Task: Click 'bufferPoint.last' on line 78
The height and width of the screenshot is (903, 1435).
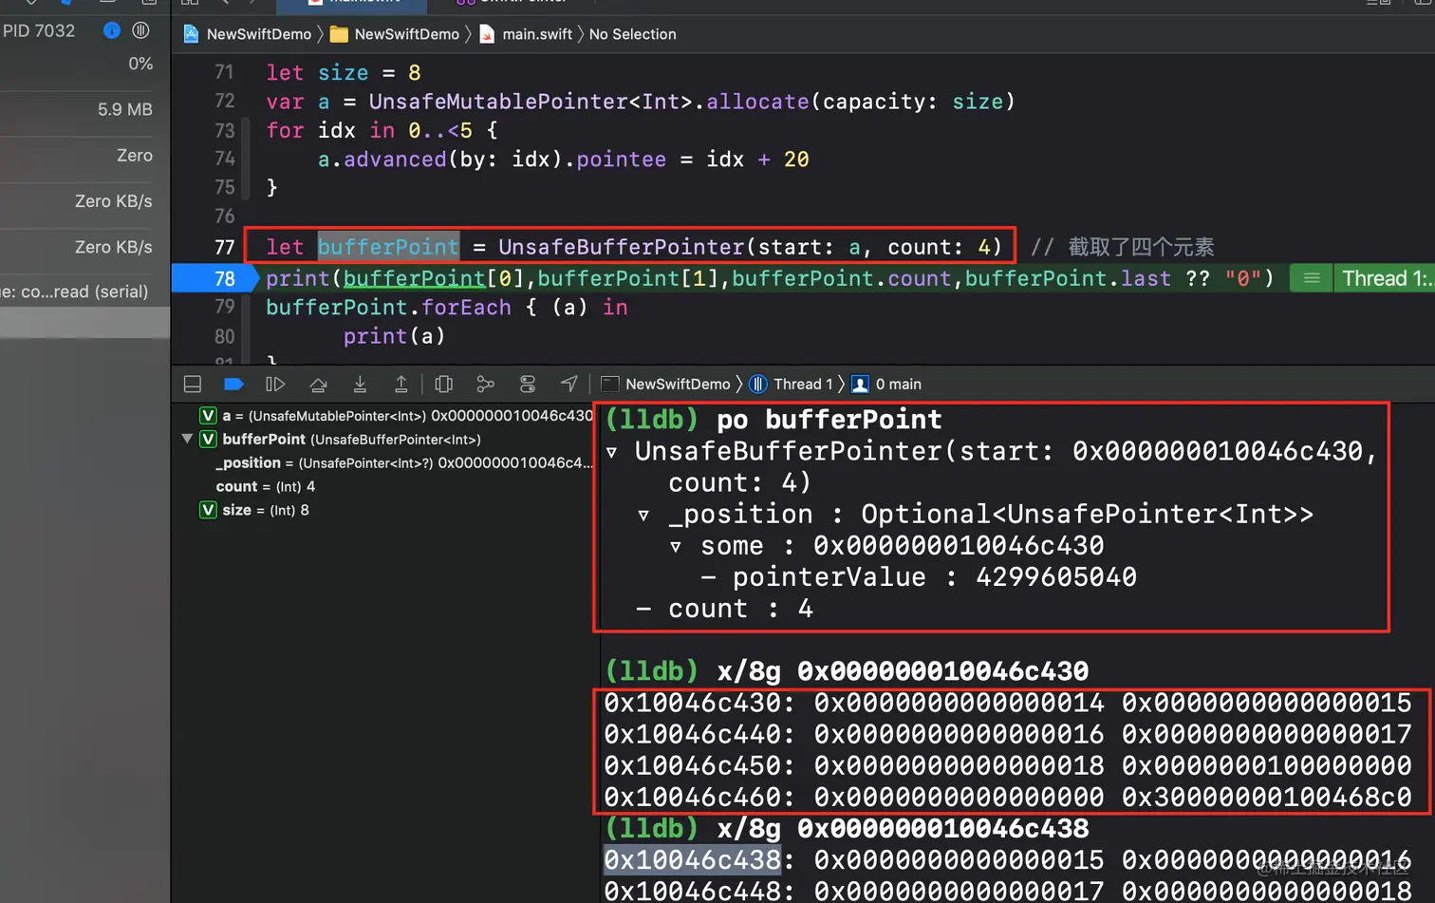Action: [x=1068, y=278]
